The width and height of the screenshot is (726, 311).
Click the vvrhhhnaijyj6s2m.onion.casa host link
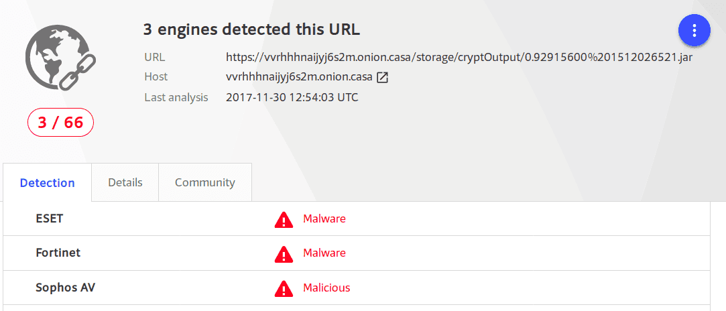[298, 77]
